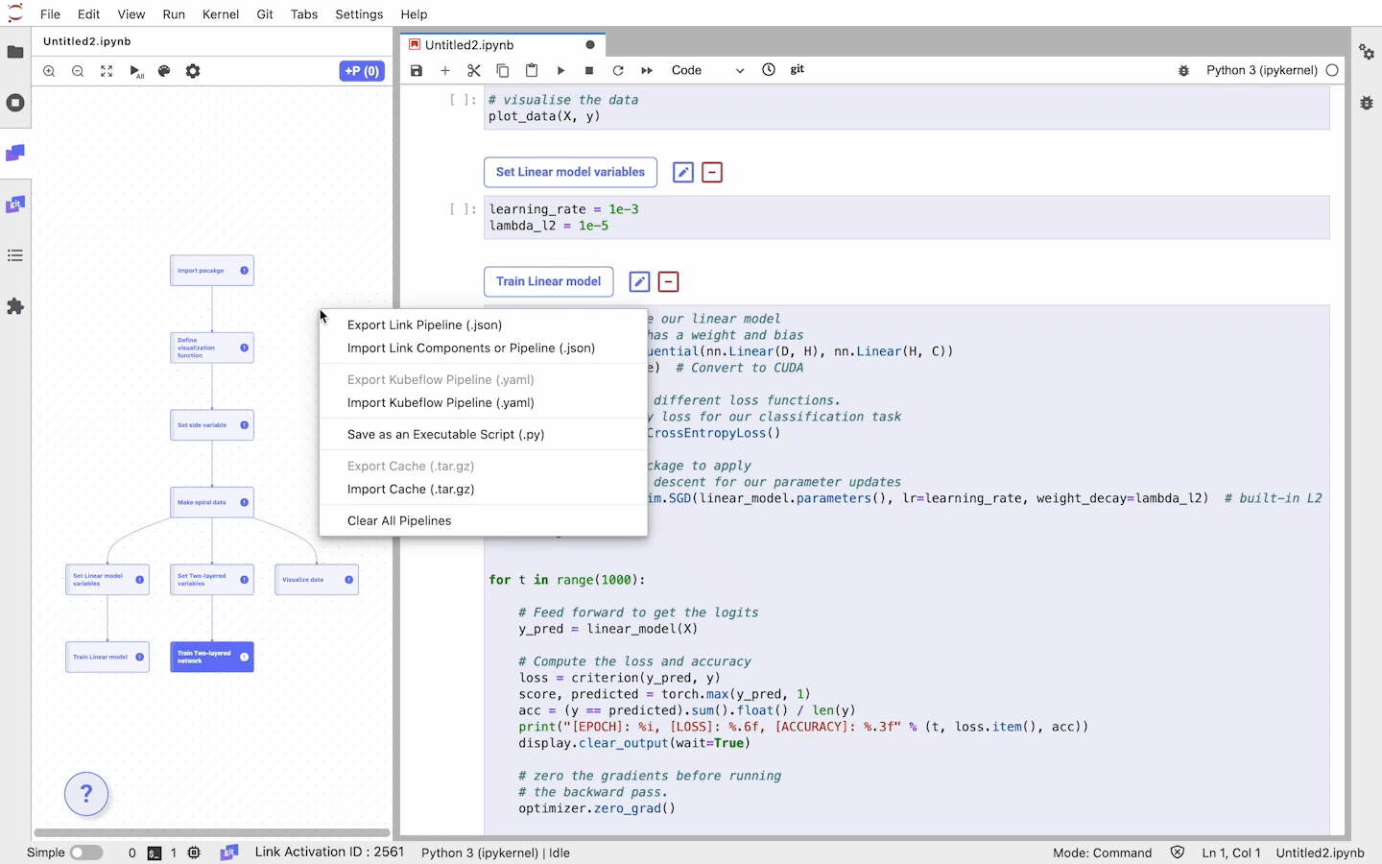Click the Train Linear model label button
Screen dimensions: 1382x864
pyautogui.click(x=548, y=282)
